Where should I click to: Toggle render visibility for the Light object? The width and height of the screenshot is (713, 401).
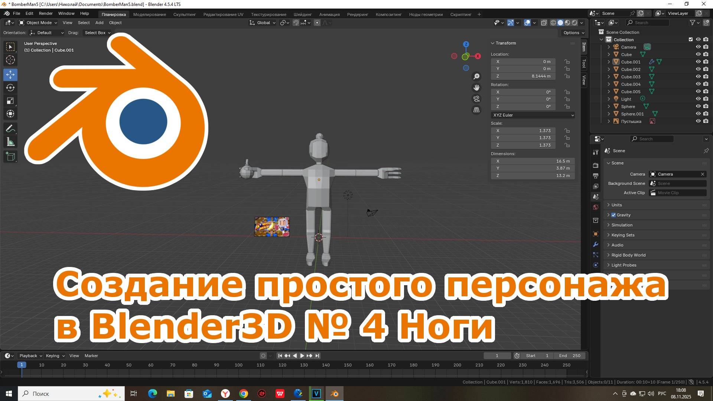tap(705, 99)
